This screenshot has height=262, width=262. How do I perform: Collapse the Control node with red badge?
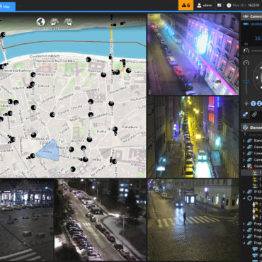click(244, 166)
